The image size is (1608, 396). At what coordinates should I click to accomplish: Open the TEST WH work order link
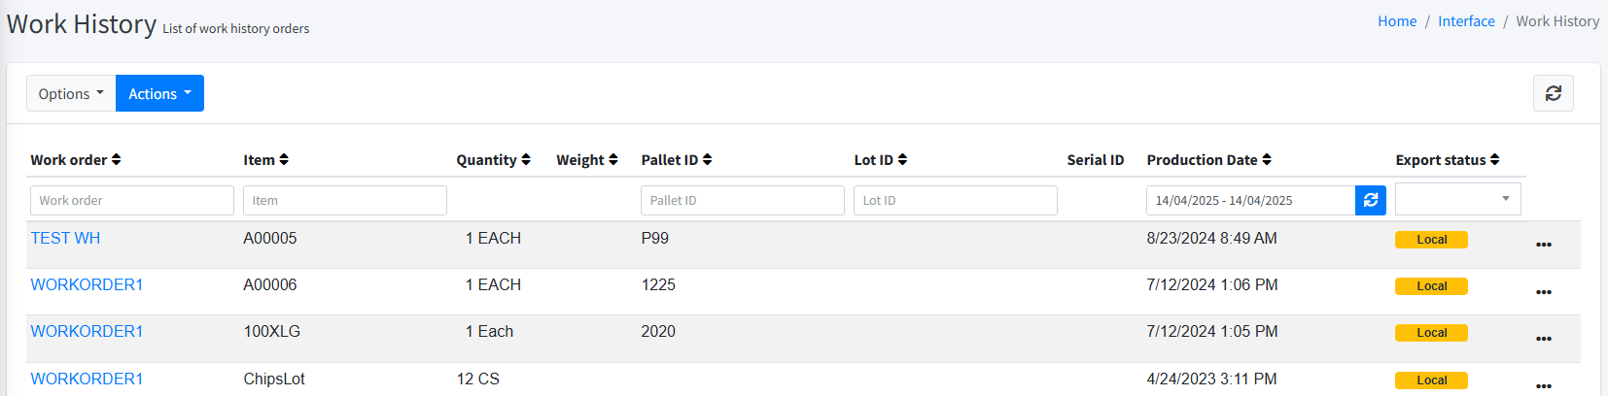click(65, 238)
